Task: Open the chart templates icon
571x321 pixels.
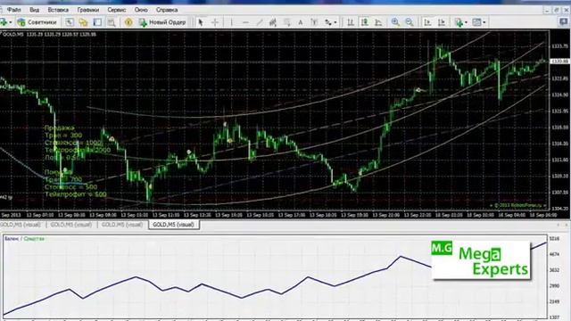Action: click(x=476, y=22)
